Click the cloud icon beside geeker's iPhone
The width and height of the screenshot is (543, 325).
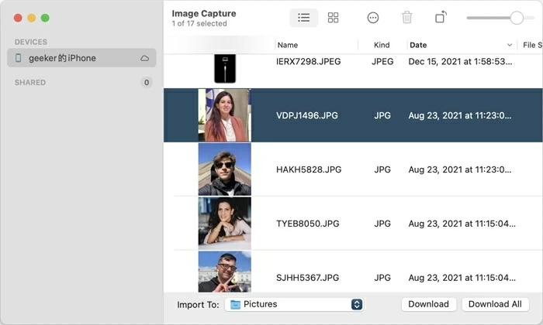click(144, 58)
